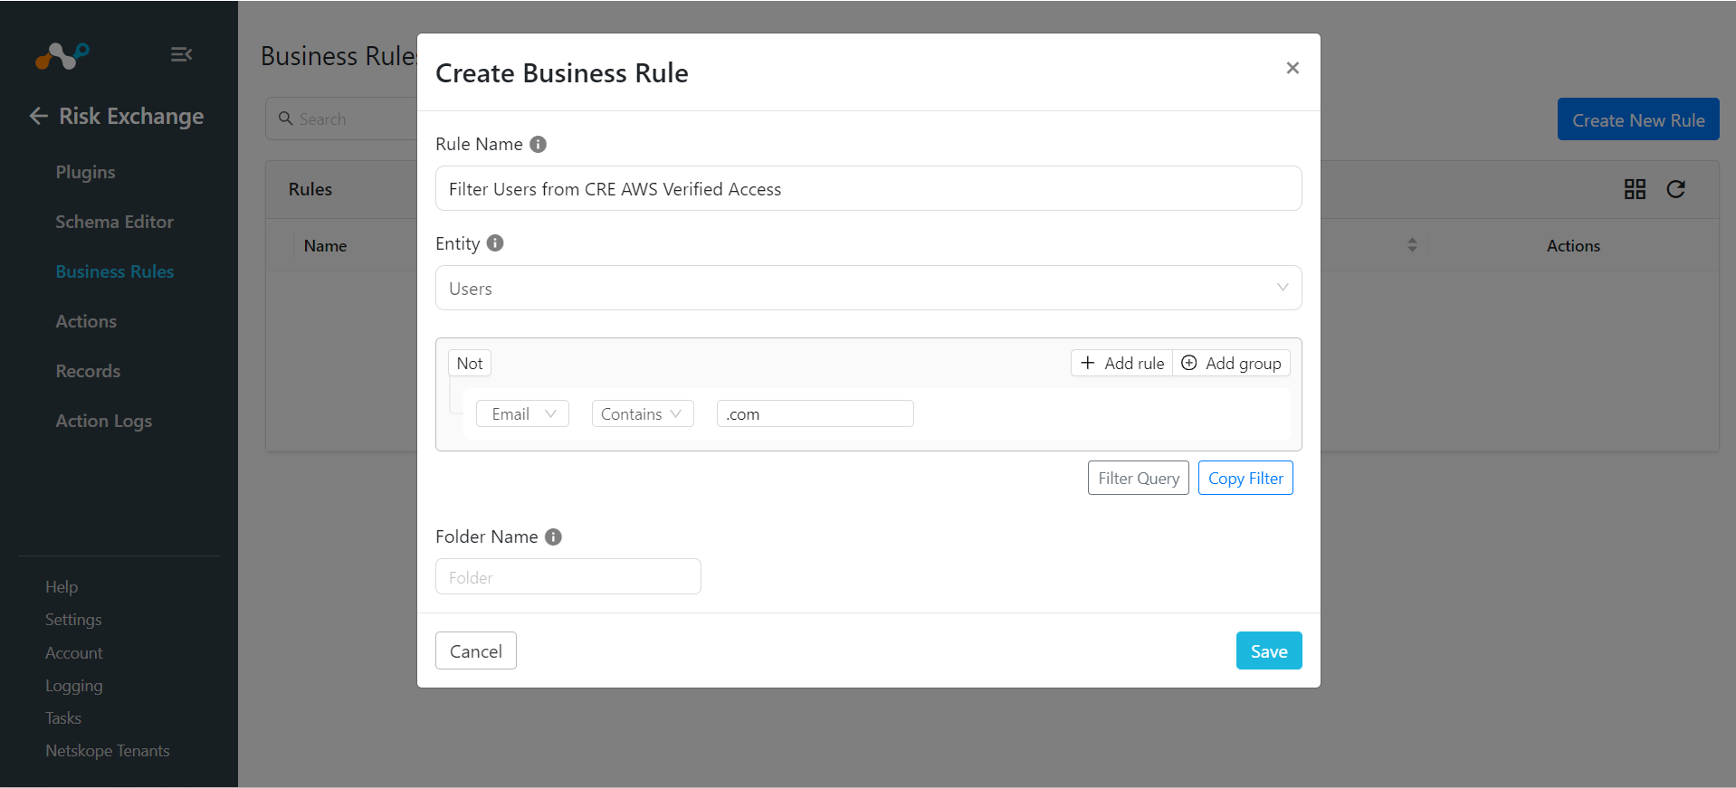Click the Copy Filter button
This screenshot has height=788, width=1736.
point(1245,478)
